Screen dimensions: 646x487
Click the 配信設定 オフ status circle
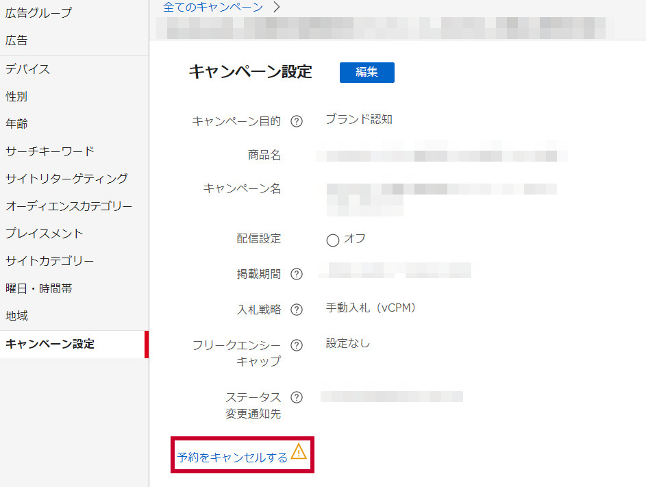coord(333,240)
